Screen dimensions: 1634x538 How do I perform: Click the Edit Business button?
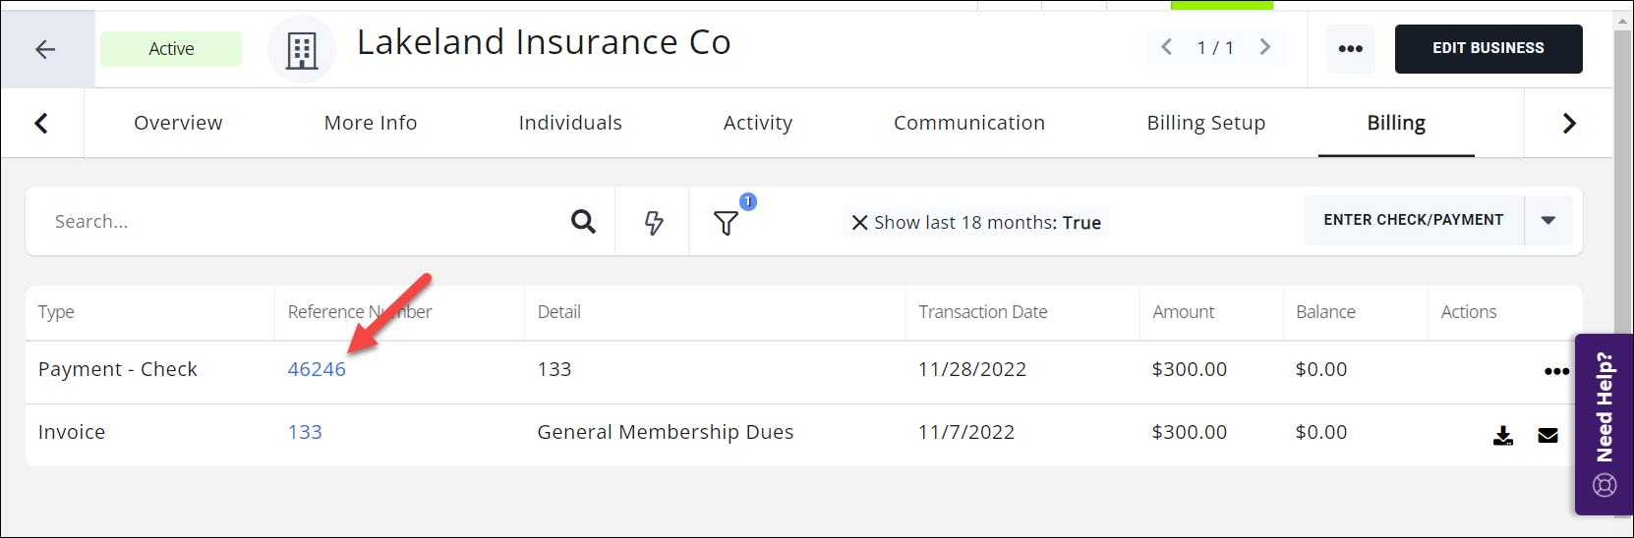[1488, 48]
